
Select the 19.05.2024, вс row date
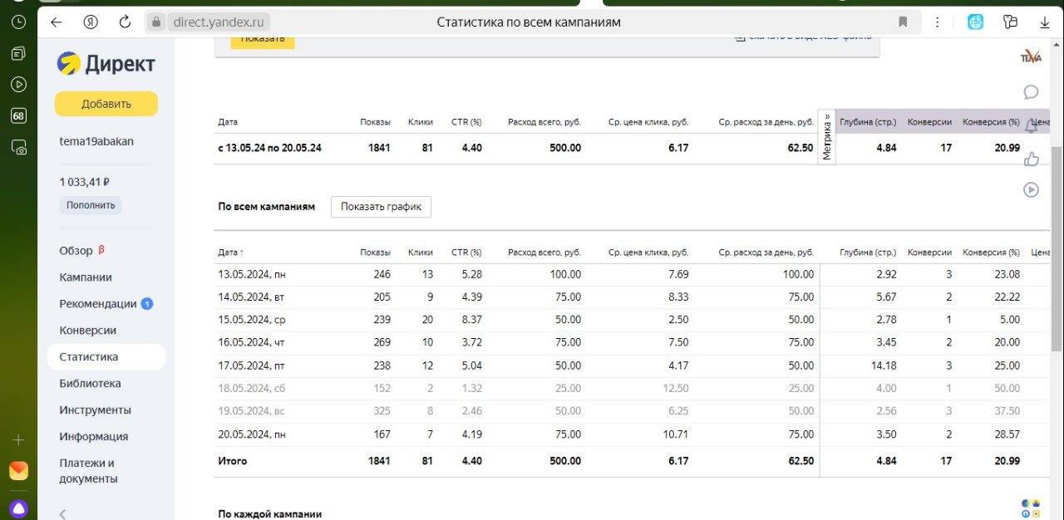click(251, 411)
